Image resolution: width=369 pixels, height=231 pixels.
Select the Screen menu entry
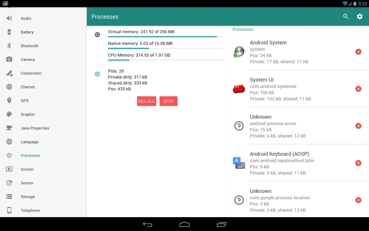43,169
